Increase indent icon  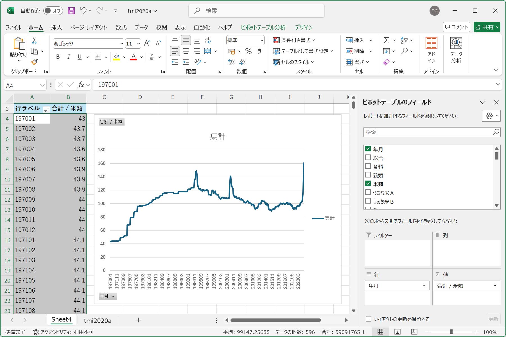pyautogui.click(x=186, y=62)
